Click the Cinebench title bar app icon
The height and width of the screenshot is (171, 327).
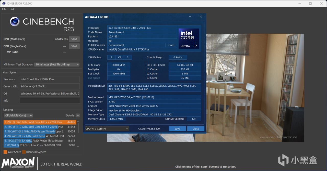(3, 4)
